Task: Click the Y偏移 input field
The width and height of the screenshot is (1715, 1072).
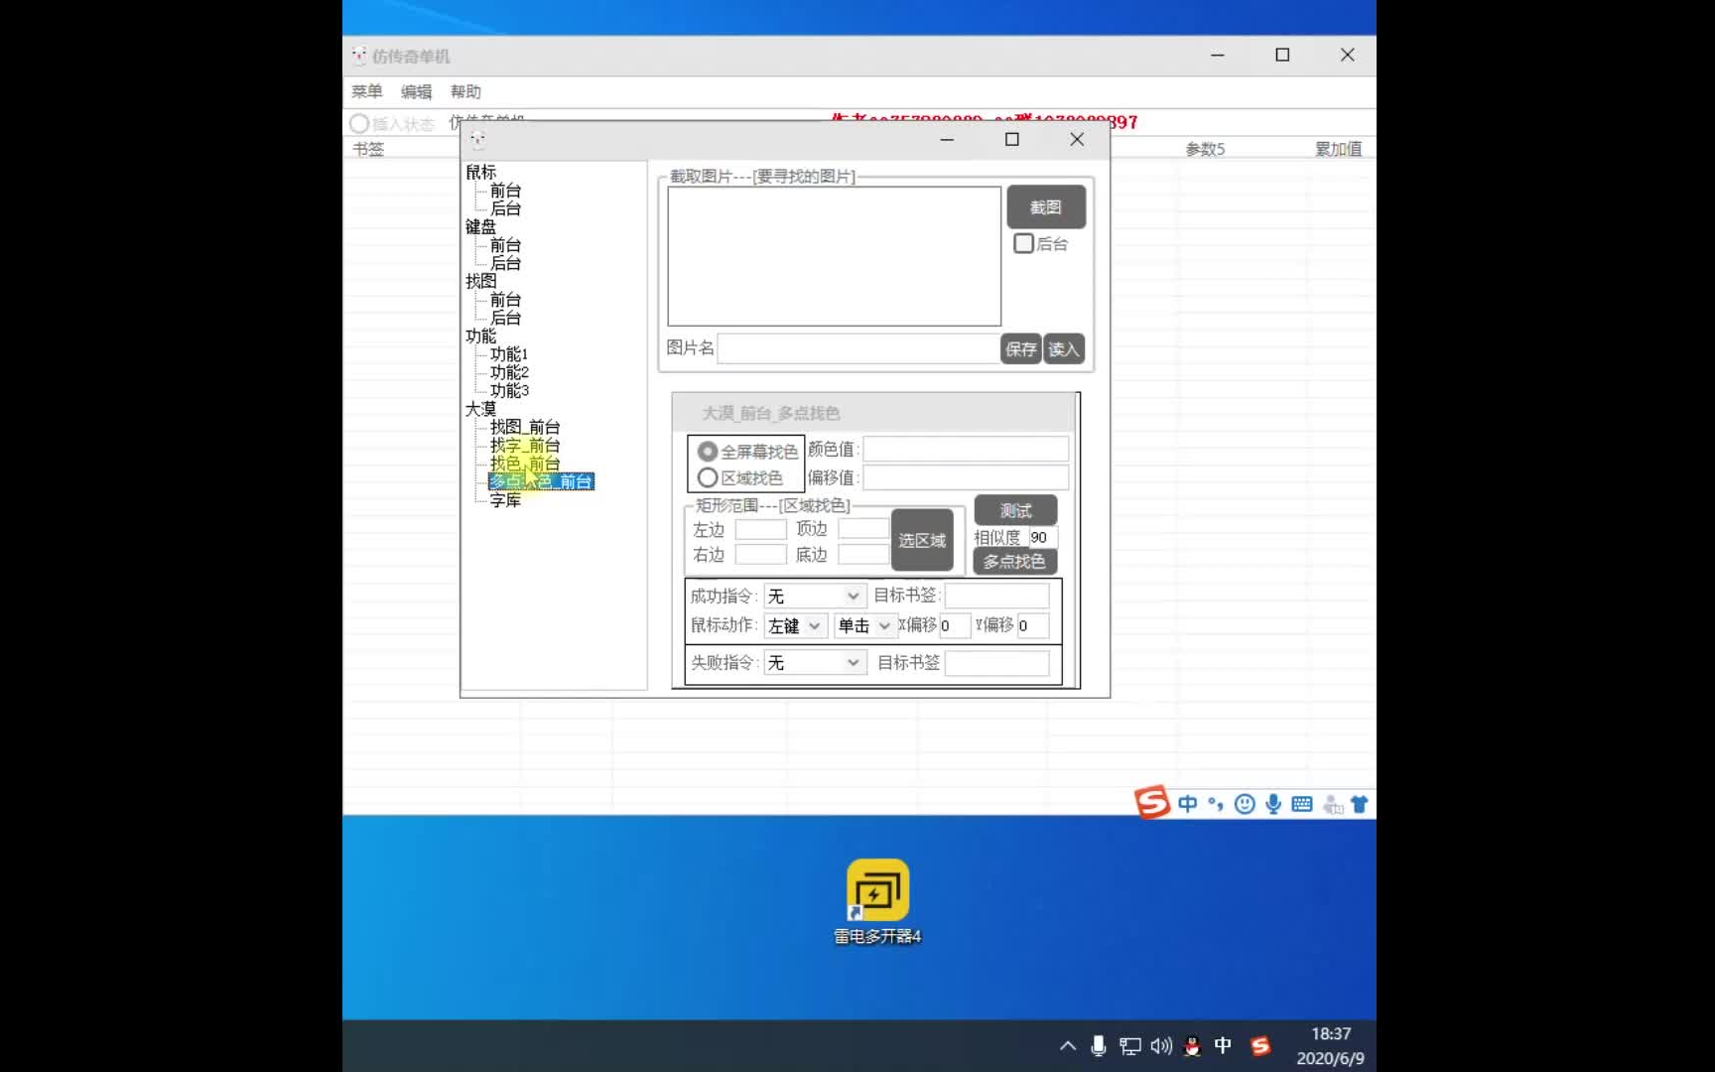Action: pyautogui.click(x=1031, y=625)
